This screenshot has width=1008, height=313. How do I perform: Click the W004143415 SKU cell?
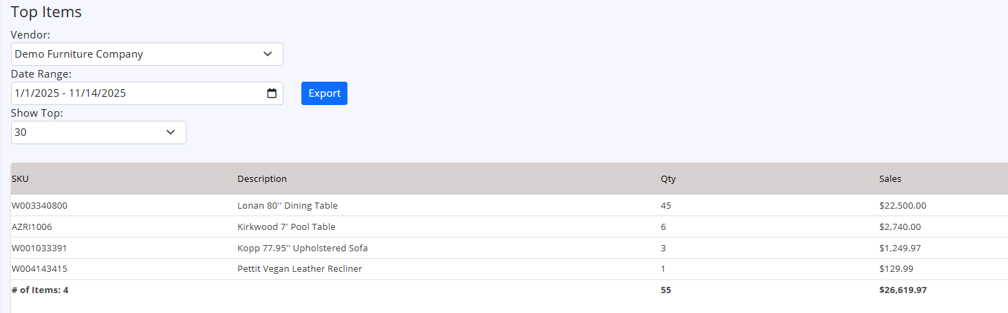tap(39, 269)
